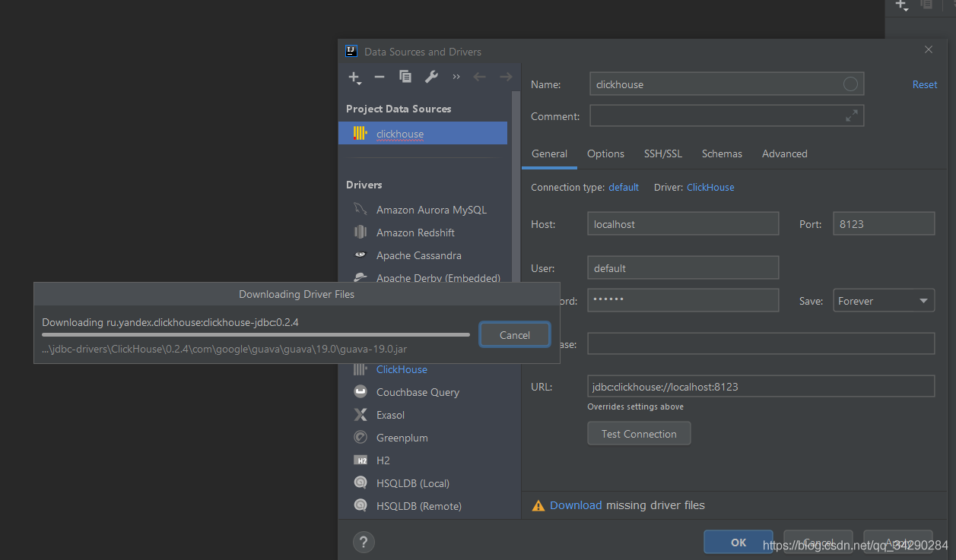
Task: Change connection type default link
Action: pyautogui.click(x=624, y=187)
